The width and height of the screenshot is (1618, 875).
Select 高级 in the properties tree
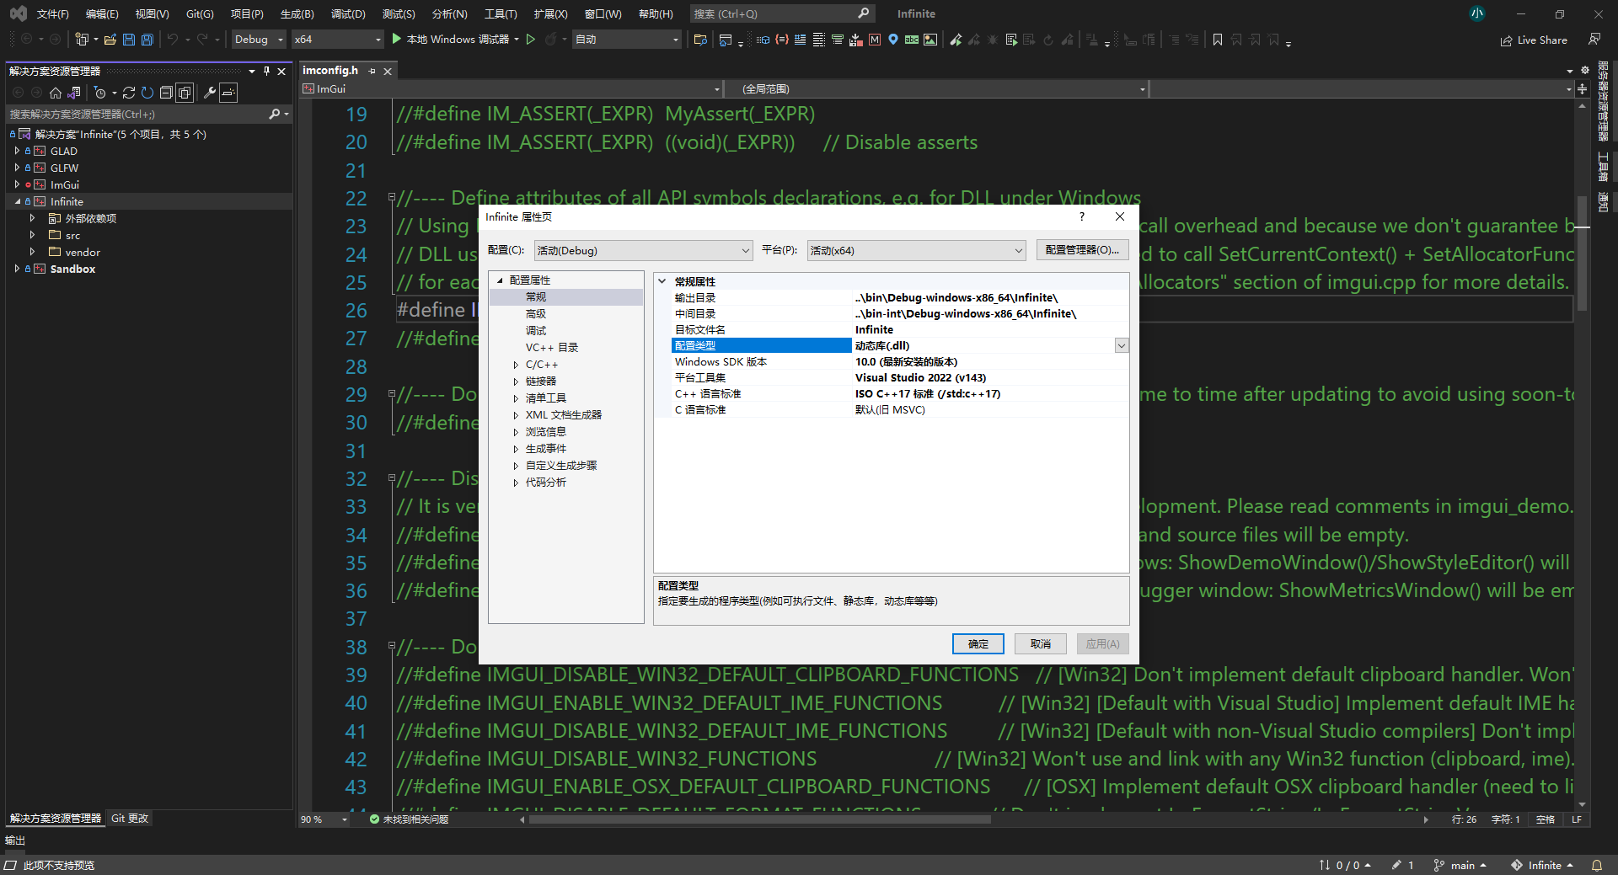[x=536, y=313]
